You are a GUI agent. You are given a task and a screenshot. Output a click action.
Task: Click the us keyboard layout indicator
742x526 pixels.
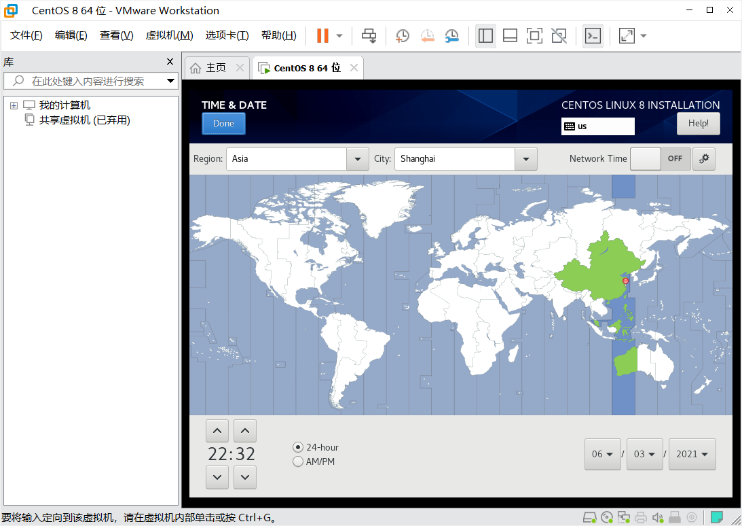click(597, 126)
